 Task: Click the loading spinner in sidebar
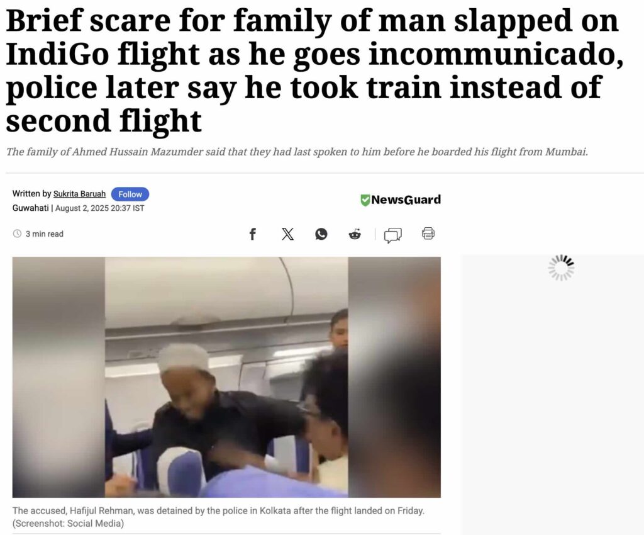point(562,268)
